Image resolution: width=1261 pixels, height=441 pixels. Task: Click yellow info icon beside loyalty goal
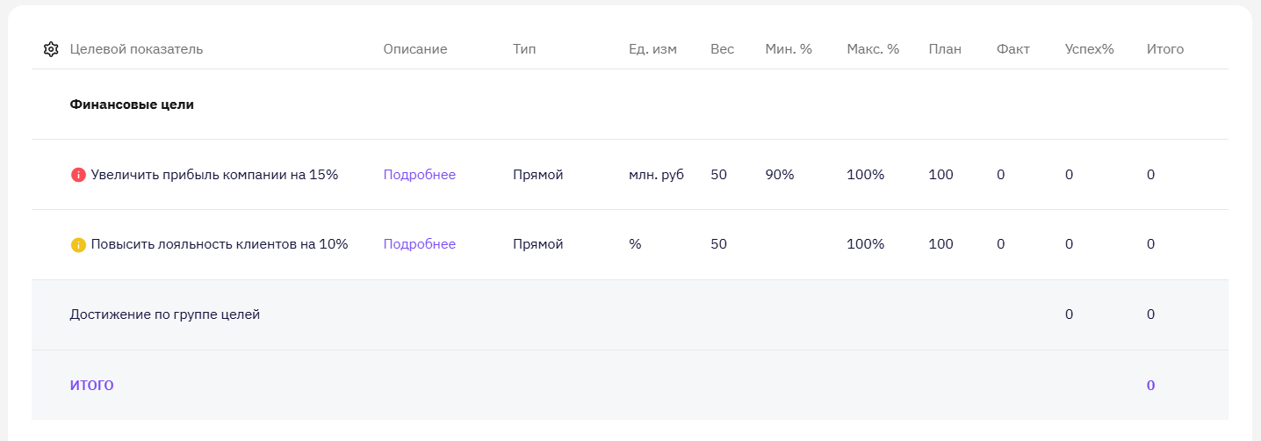tap(78, 245)
